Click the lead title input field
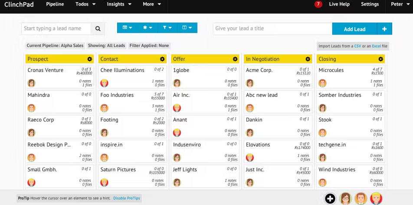The image size is (413, 205). point(272,29)
